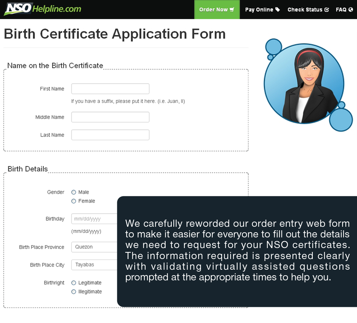Click the checkmark icon beside Check Status

pyautogui.click(x=327, y=10)
